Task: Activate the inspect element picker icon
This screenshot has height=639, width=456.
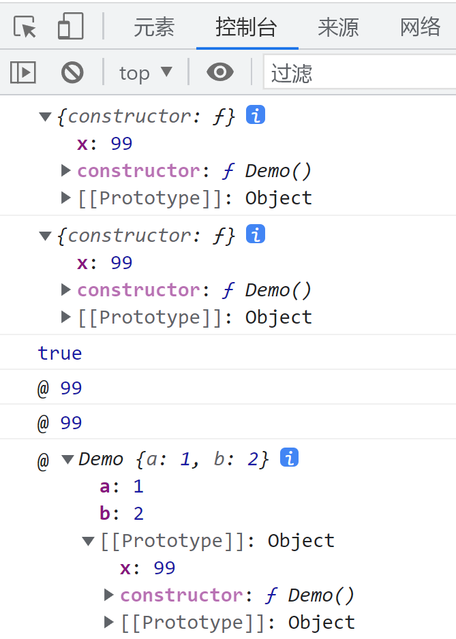Action: point(25,27)
